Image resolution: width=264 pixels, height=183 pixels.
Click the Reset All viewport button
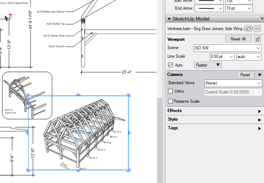tap(238, 39)
